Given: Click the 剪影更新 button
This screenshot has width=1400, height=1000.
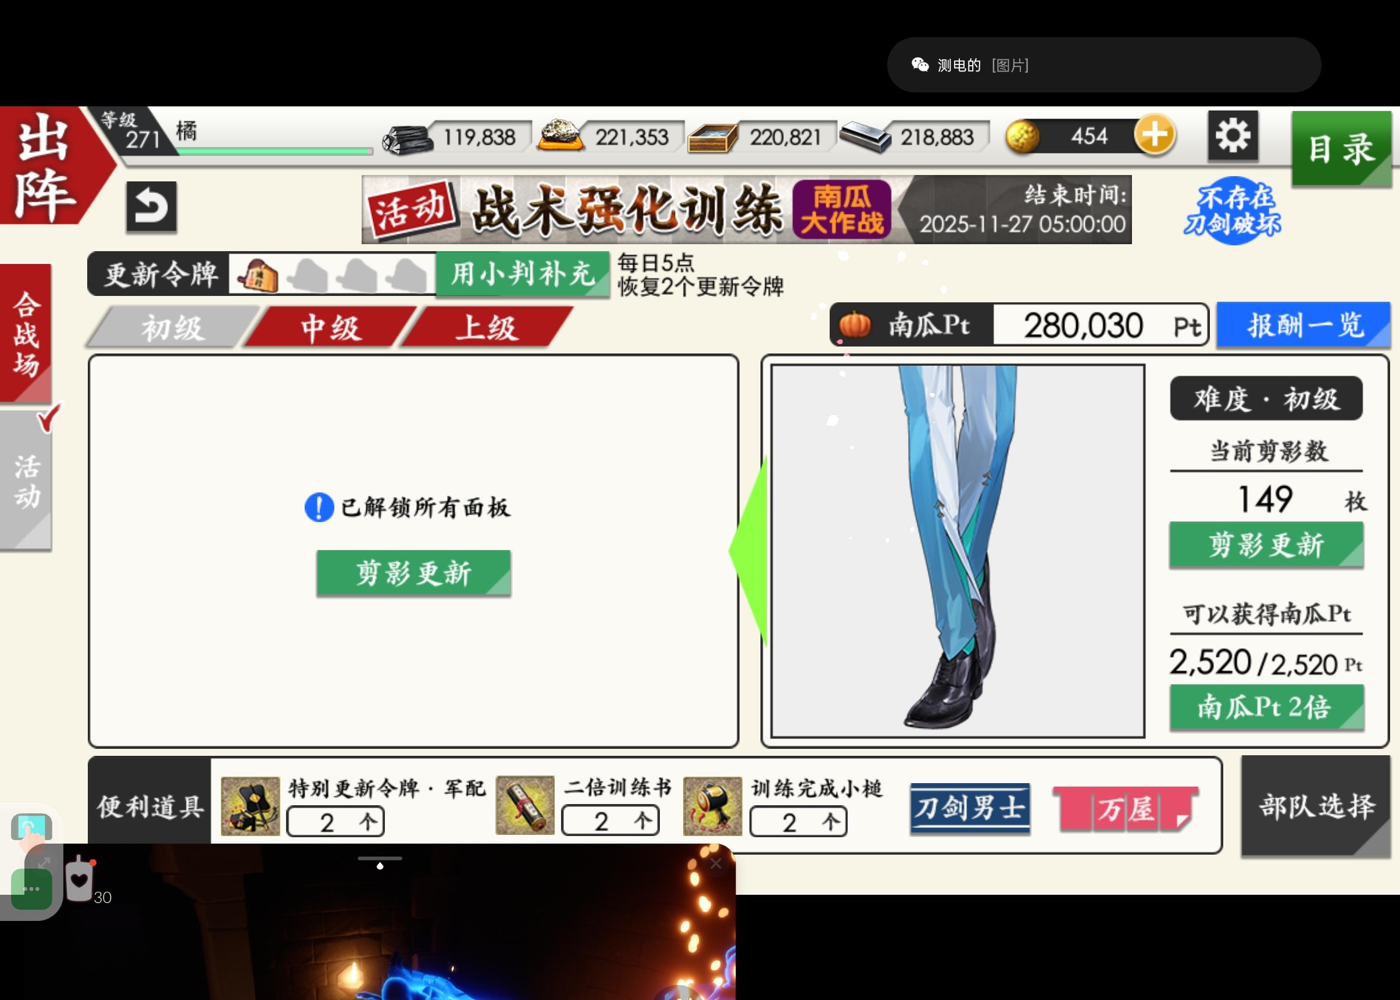Looking at the screenshot, I should (414, 573).
